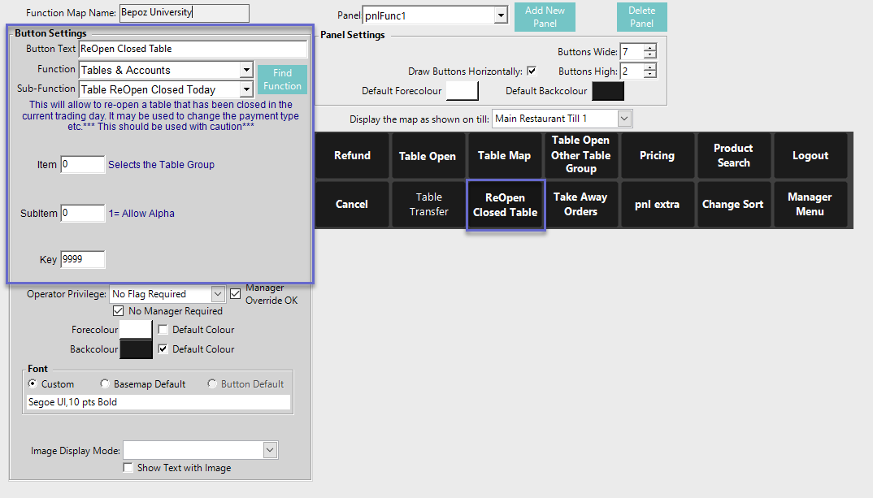Pick the panel Default Backcolour swatch

pos(608,91)
